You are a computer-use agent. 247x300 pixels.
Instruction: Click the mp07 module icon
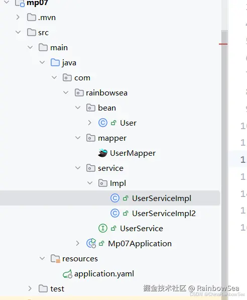(x=20, y=3)
